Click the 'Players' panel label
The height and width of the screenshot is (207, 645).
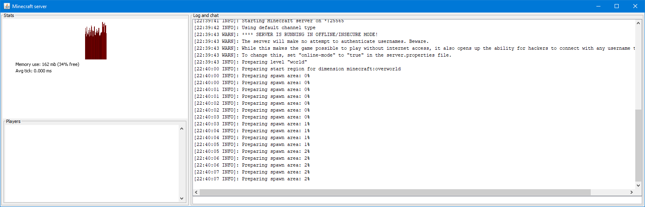click(13, 121)
